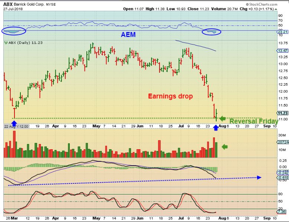
Task: Click the 13.25 price axis label
Action: point(283,57)
